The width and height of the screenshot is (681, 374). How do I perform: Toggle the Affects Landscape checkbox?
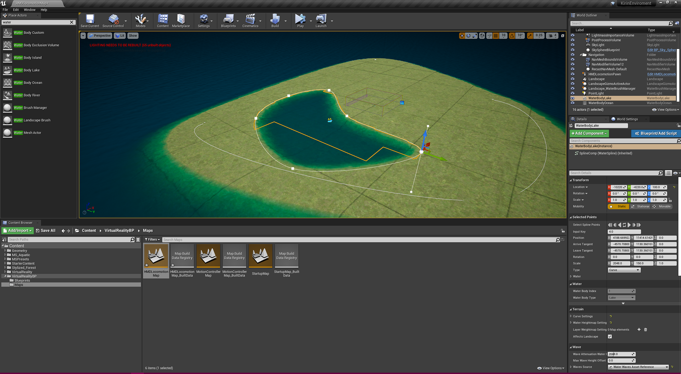(610, 337)
